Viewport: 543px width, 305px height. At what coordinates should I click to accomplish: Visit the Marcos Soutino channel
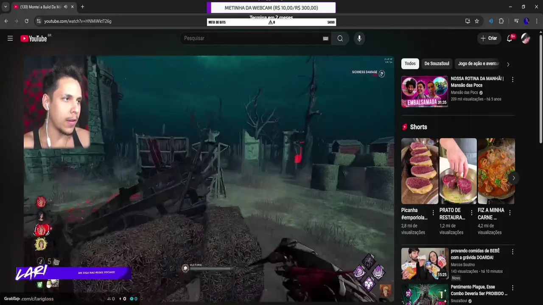(462, 265)
